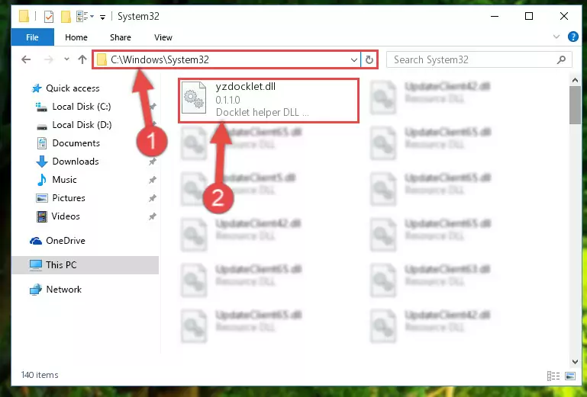Refresh the System32 folder
The height and width of the screenshot is (397, 587).
click(369, 59)
